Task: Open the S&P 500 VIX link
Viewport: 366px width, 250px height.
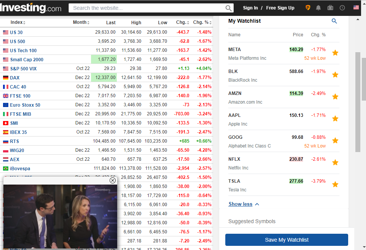Action: (x=24, y=69)
